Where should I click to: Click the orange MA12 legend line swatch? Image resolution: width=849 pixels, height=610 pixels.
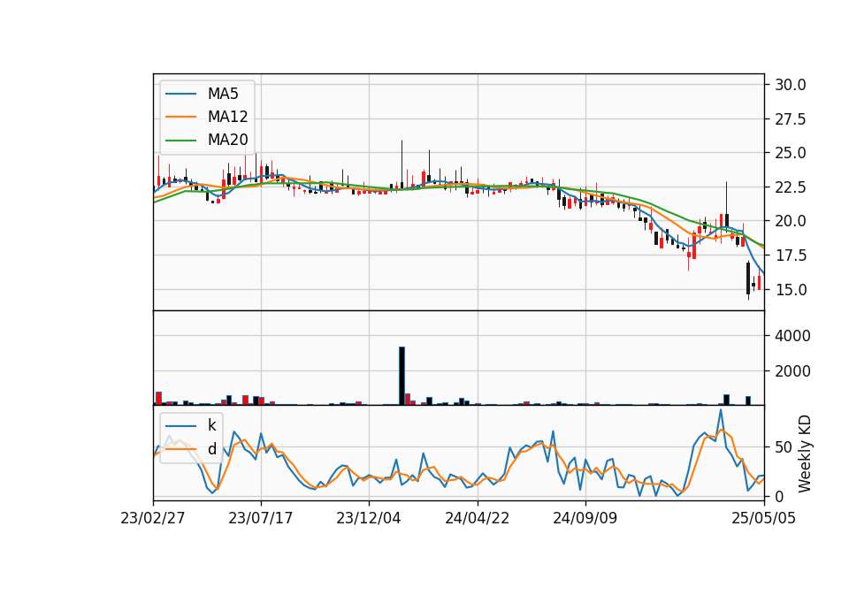pos(180,117)
